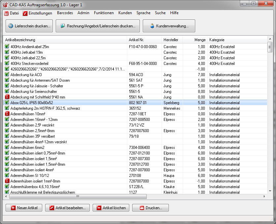Open the Kunden menu
276x224 pixels.
(x=125, y=13)
